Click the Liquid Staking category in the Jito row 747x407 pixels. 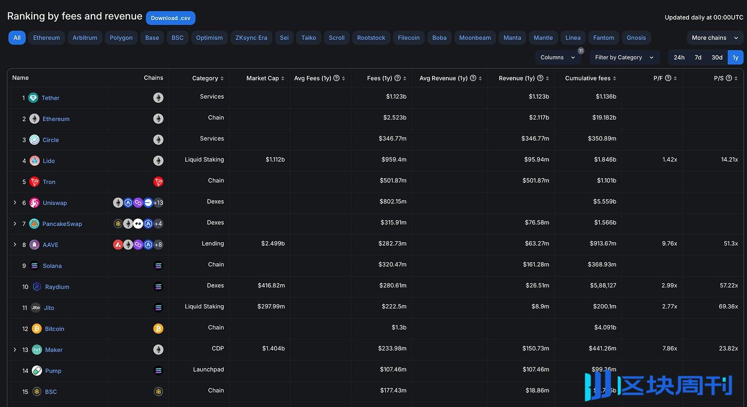pos(204,306)
